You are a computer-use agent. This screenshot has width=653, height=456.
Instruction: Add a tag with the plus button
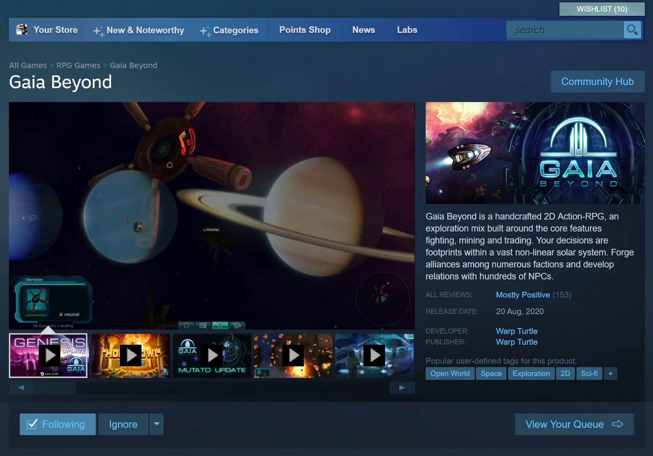tap(610, 374)
